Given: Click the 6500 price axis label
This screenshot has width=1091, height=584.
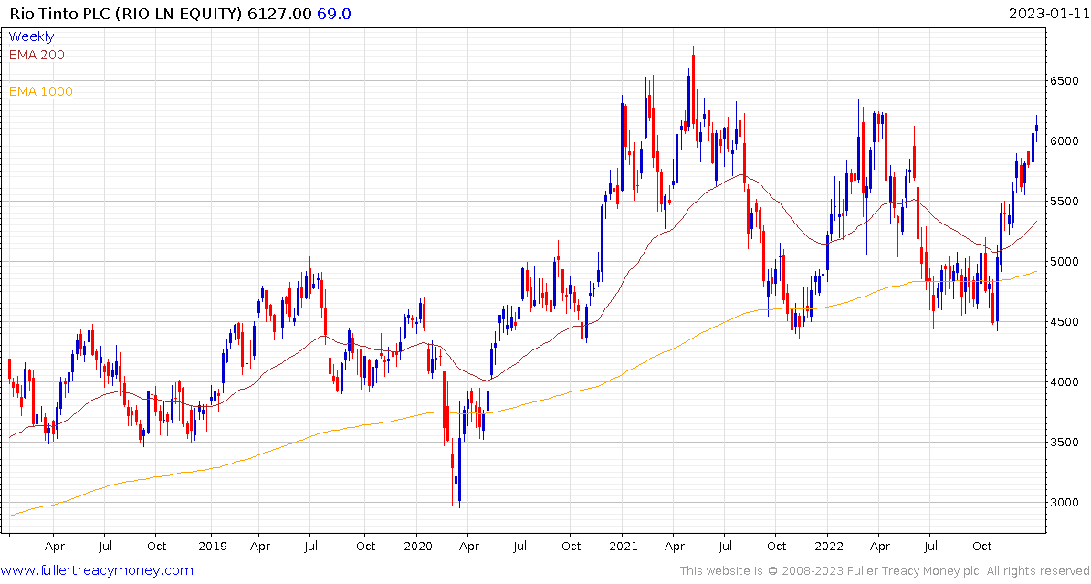Looking at the screenshot, I should click(x=1065, y=80).
